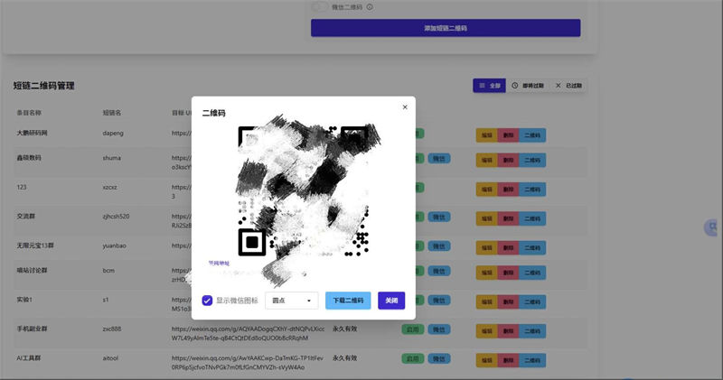Click the 添加短链二维码 button
723x380 pixels.
click(x=446, y=28)
